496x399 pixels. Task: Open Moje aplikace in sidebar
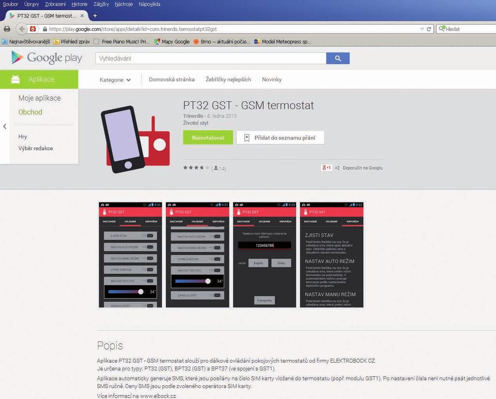40,98
